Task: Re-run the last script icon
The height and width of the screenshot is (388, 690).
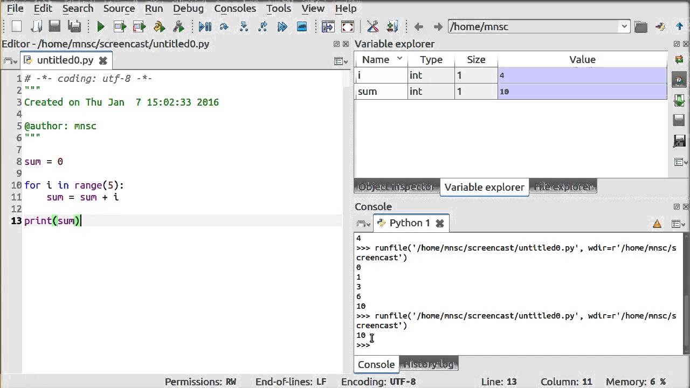Action: click(158, 26)
